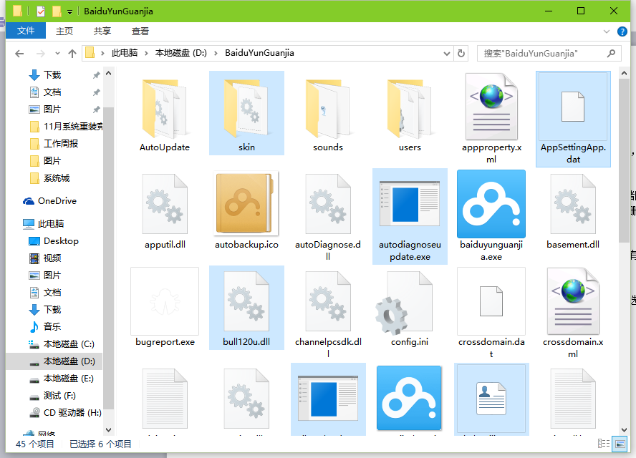
Task: Expand the chevron after 此电脑 in path
Action: pyautogui.click(x=146, y=53)
